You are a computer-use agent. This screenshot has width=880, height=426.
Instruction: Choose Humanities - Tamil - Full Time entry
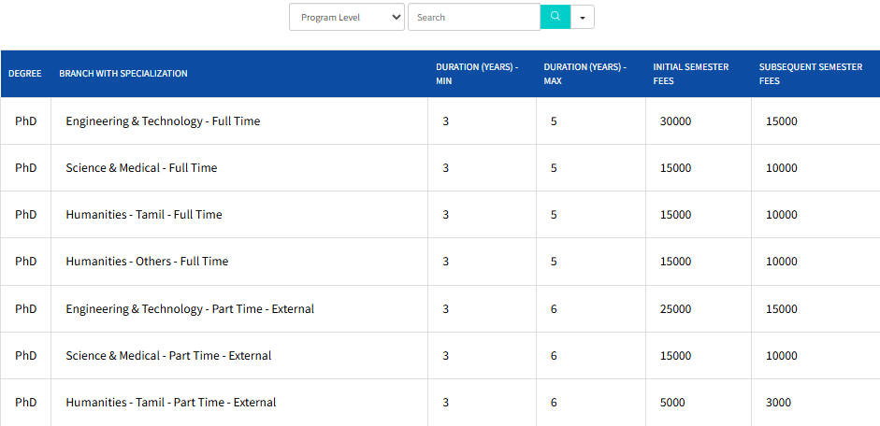pos(144,215)
